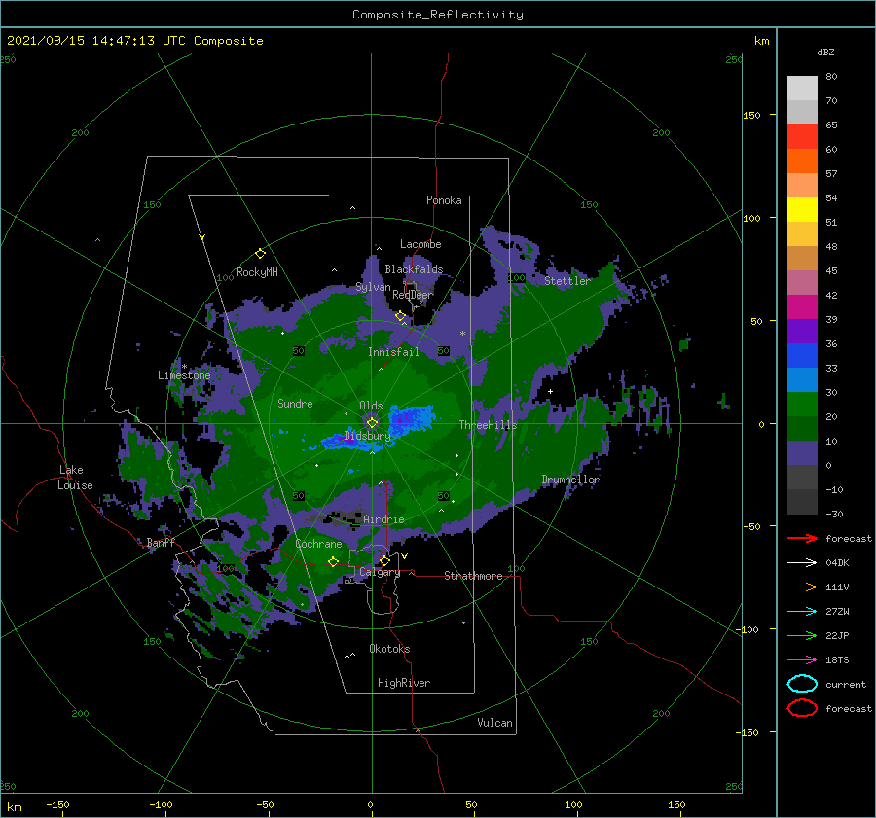Click the Cochrane city label
876x818 pixels.
coord(318,544)
